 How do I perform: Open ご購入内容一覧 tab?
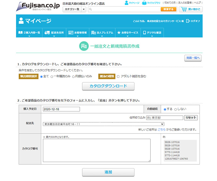coord(29,33)
